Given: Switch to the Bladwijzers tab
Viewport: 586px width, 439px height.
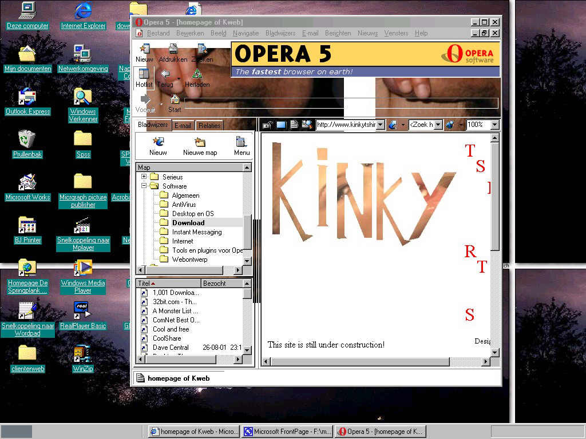Looking at the screenshot, I should [x=152, y=125].
